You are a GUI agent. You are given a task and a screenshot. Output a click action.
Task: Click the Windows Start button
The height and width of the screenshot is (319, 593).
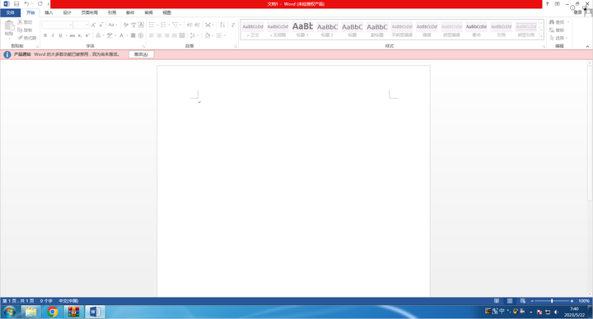tap(9, 312)
